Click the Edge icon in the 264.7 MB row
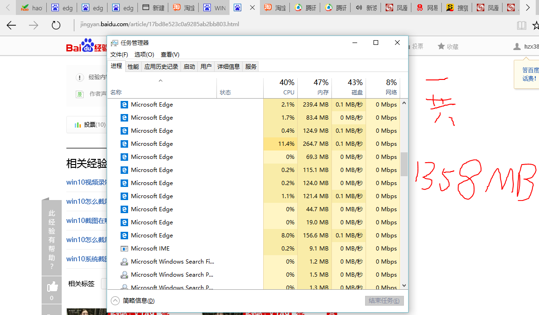 pos(124,144)
